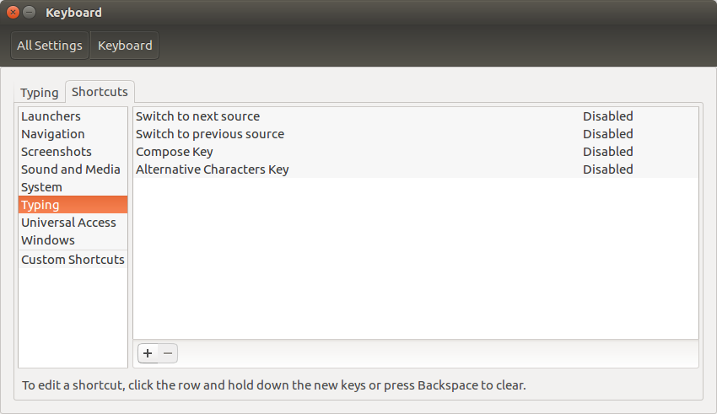Edit the Compose Key shortcut value
Viewport: 717px width, 414px height.
point(607,152)
